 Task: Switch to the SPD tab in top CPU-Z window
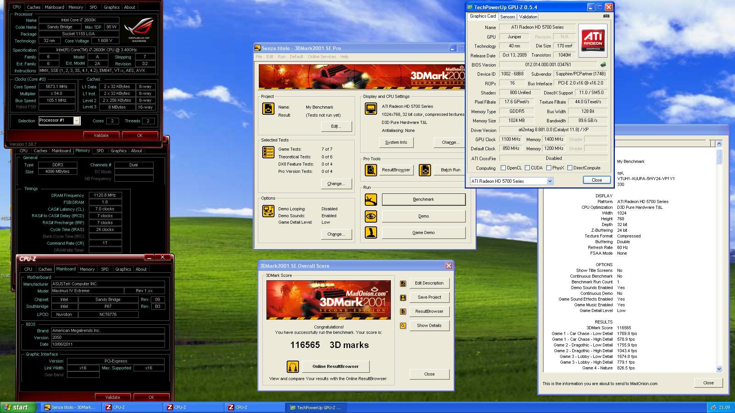pyautogui.click(x=93, y=7)
